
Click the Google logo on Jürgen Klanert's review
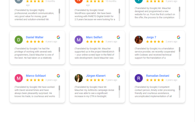119,76
